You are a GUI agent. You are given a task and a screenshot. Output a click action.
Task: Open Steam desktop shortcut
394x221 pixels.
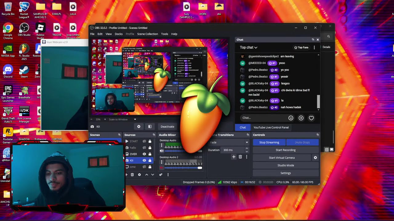click(x=24, y=72)
